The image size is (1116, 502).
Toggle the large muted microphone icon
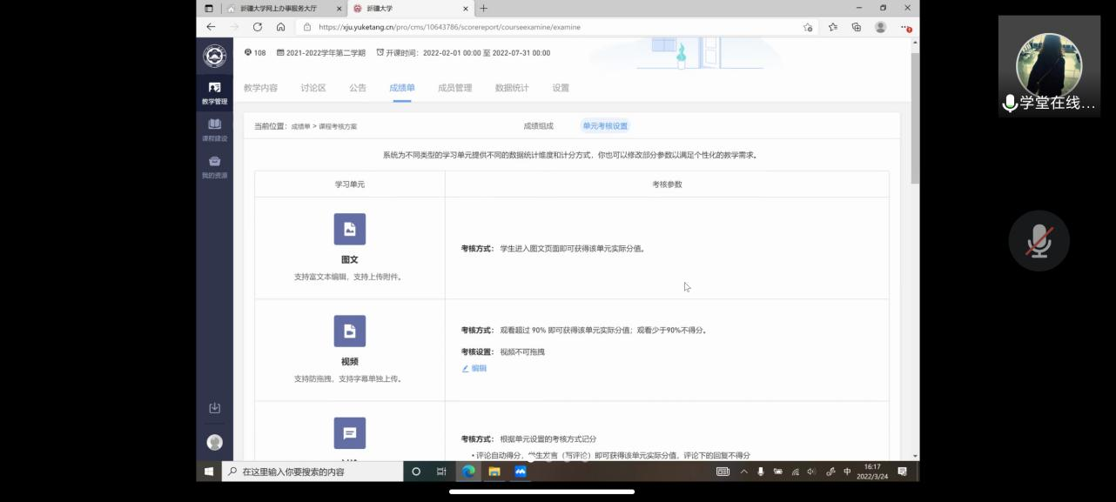point(1038,241)
